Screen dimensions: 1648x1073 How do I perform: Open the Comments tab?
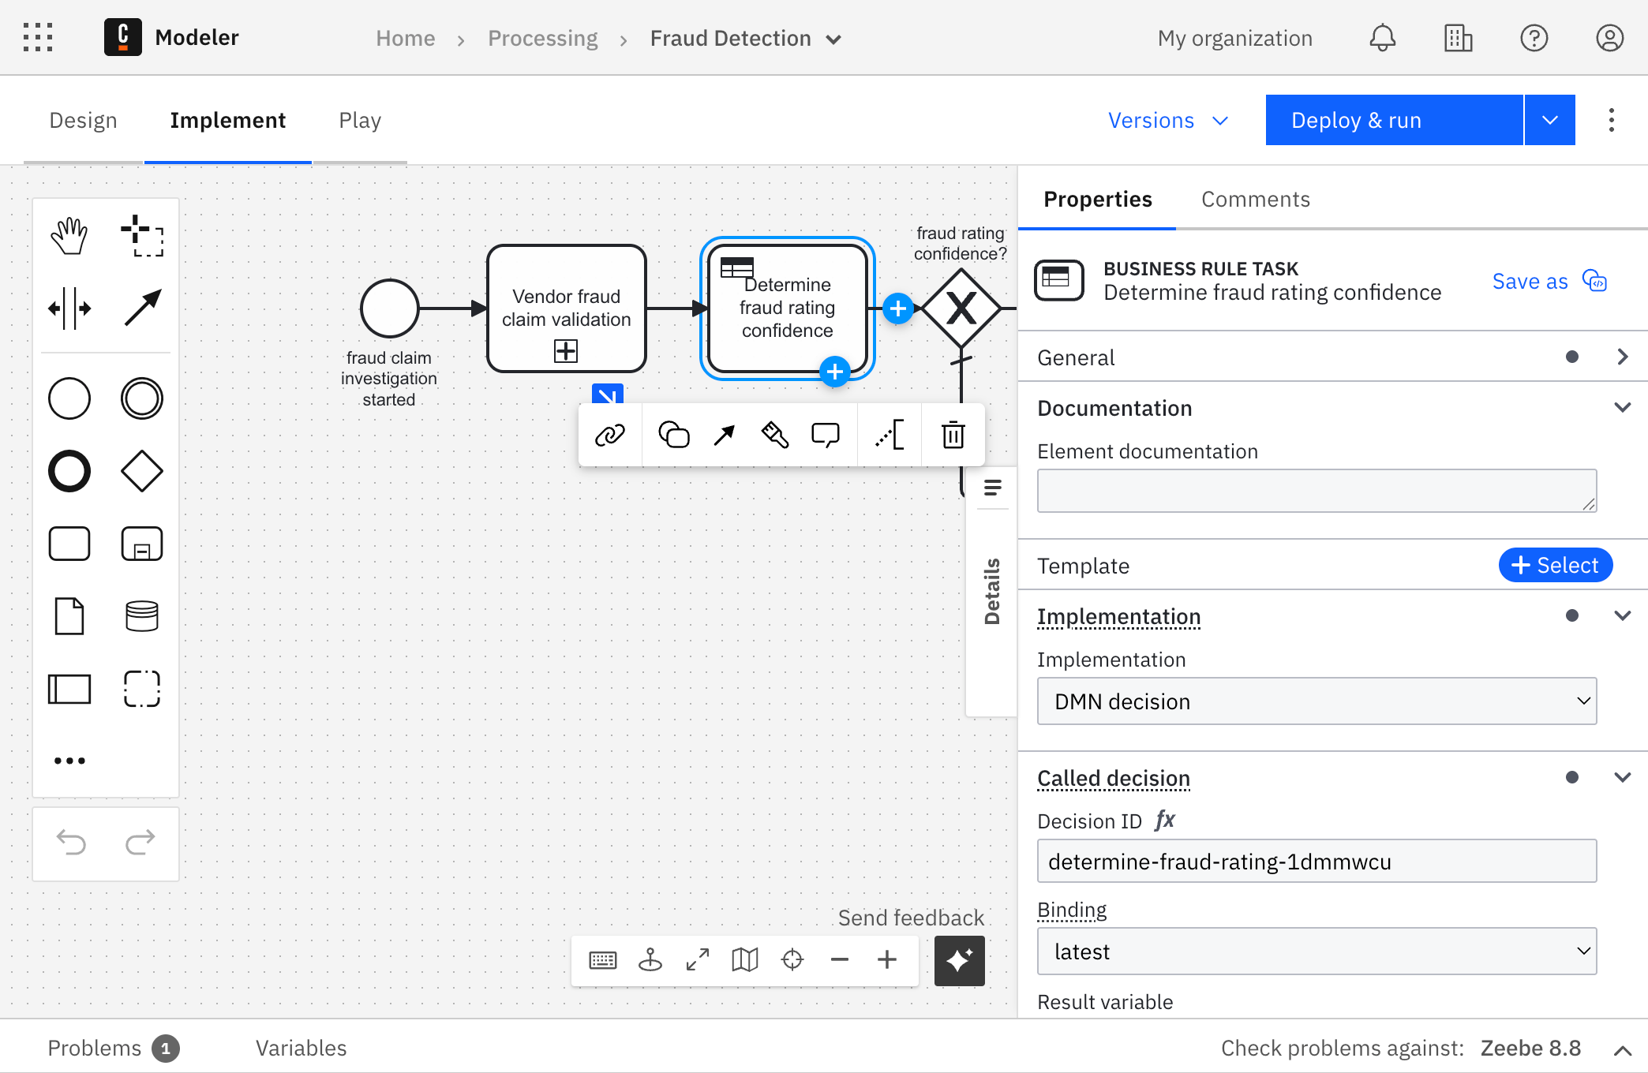pos(1256,200)
